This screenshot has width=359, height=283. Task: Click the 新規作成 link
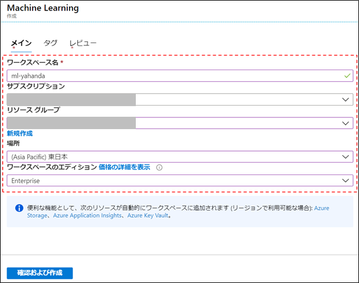(19, 133)
